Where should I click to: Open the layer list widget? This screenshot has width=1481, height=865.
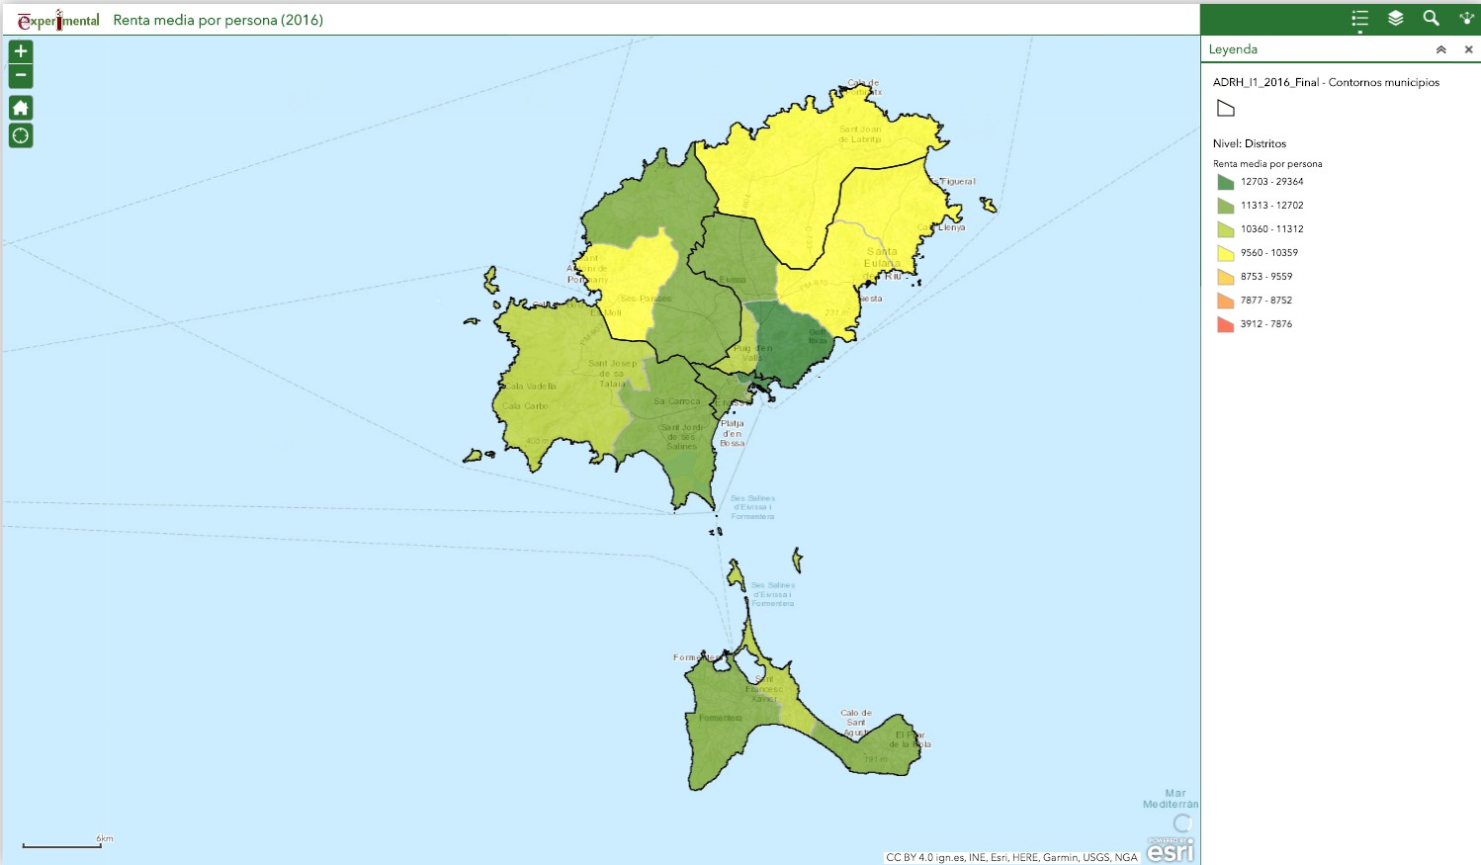pyautogui.click(x=1395, y=19)
